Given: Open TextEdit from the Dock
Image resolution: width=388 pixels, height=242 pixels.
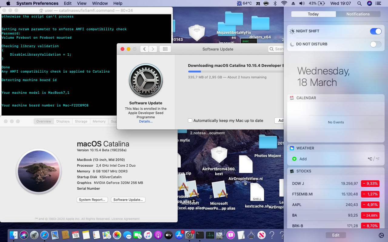Looking at the screenshot, I should [x=241, y=235].
